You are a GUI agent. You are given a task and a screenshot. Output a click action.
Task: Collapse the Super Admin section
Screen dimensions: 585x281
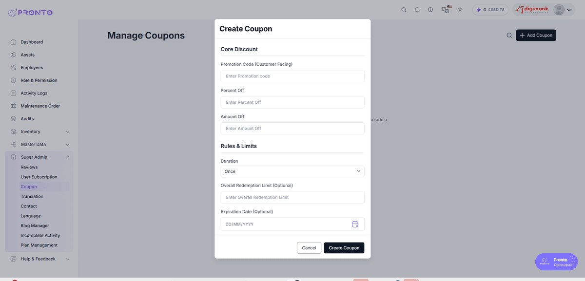(39, 157)
